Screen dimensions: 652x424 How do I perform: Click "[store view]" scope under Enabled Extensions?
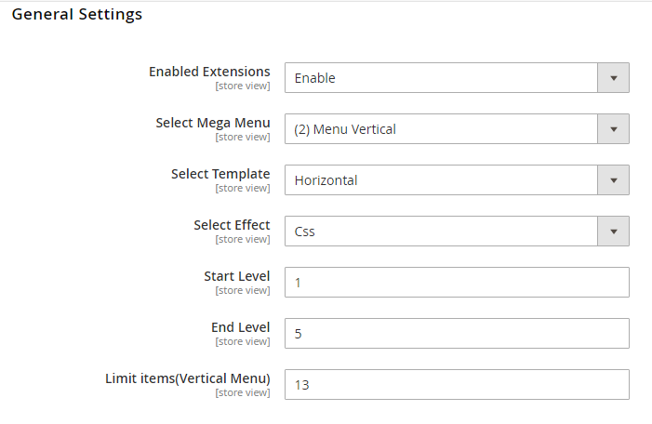pos(242,86)
